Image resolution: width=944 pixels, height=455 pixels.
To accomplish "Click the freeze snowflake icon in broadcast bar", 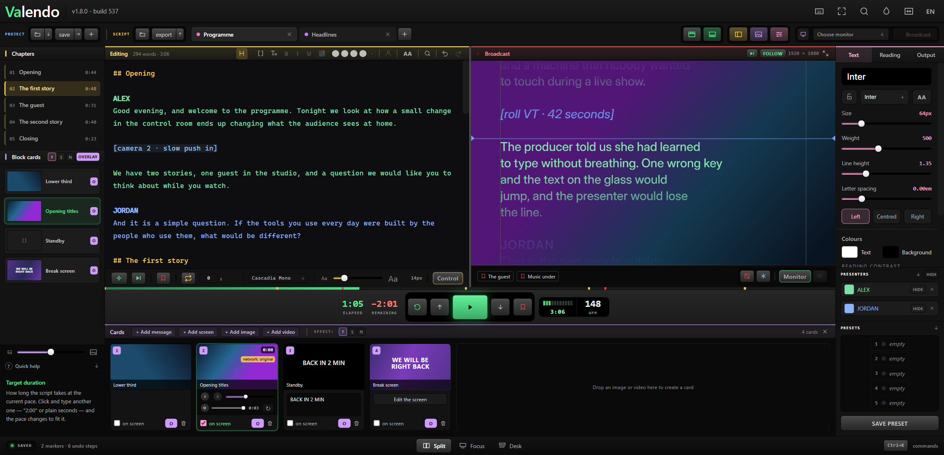I will [x=763, y=276].
